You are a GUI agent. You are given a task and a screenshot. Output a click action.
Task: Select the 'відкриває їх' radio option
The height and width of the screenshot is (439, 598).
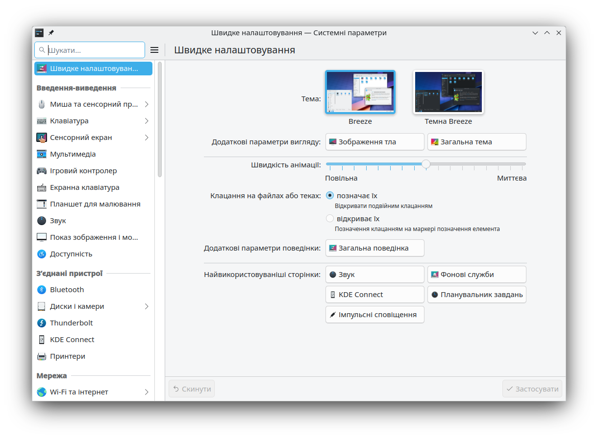point(330,219)
